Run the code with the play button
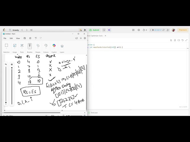Screen dimensions: 190x142 (x=85, y=30)
